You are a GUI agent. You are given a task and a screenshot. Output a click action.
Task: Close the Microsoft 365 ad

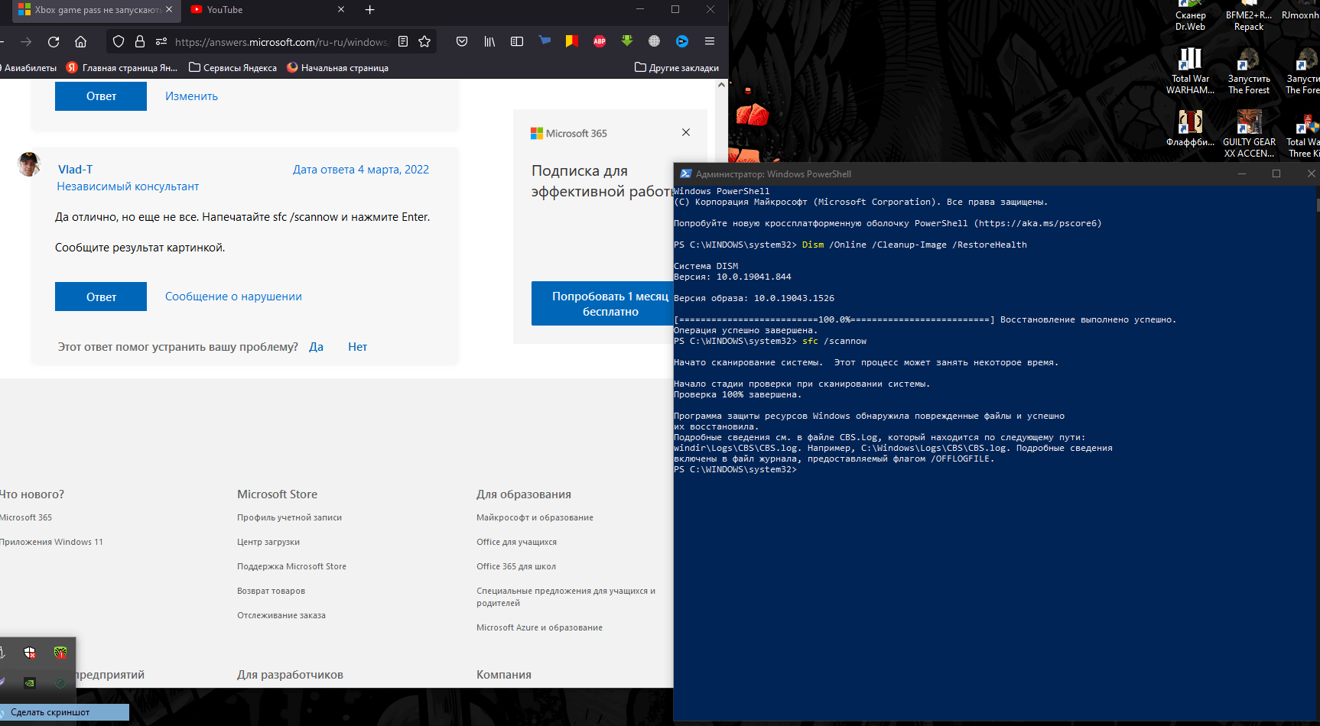[686, 132]
